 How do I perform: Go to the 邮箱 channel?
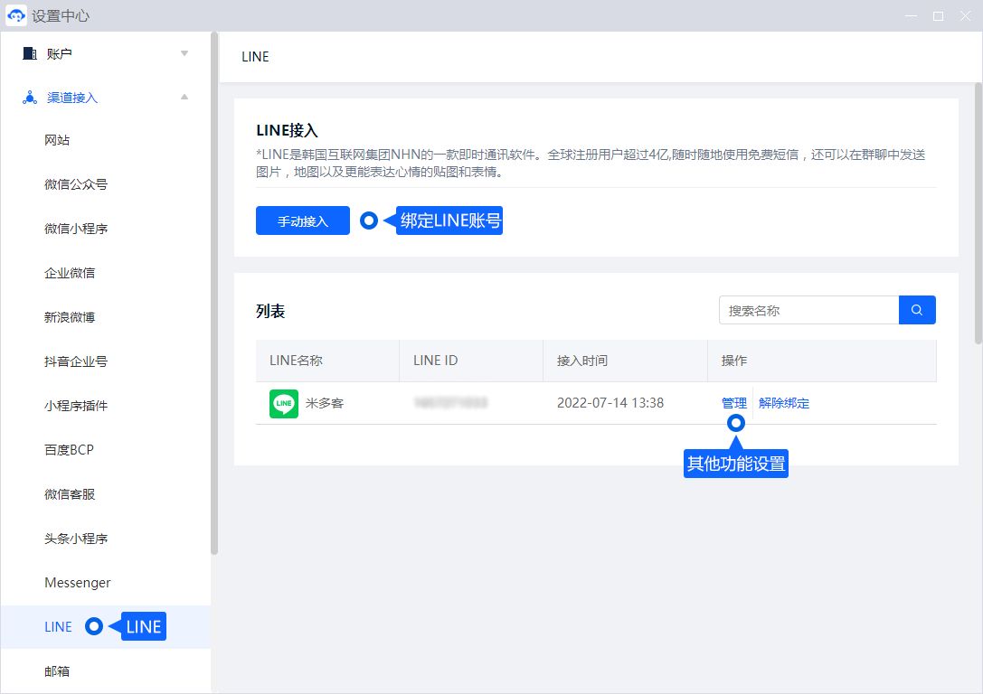(57, 671)
